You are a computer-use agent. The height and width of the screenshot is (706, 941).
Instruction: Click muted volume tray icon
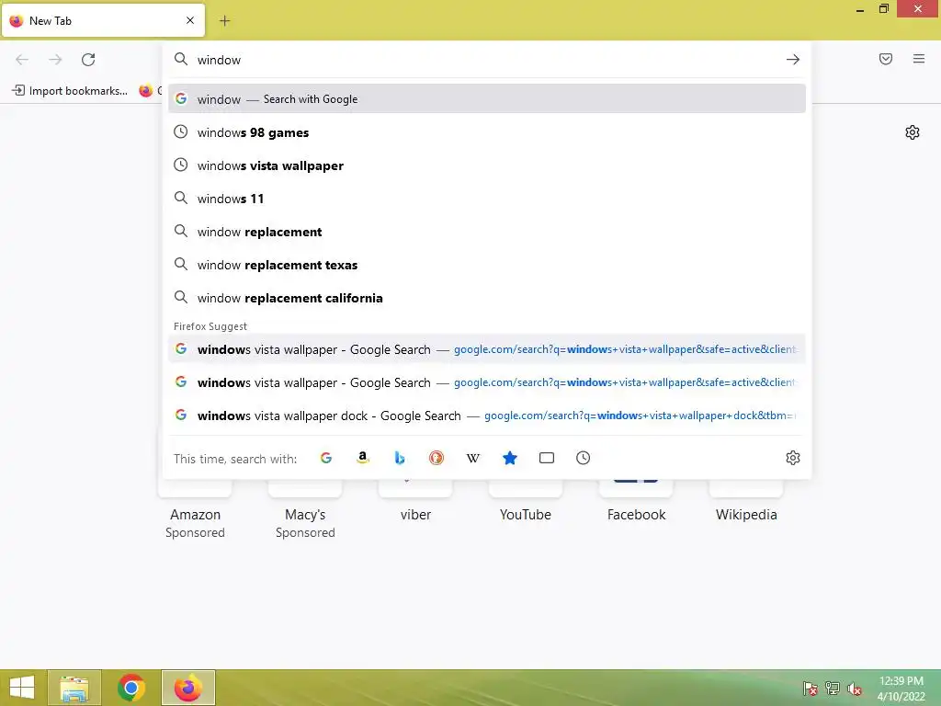point(855,689)
